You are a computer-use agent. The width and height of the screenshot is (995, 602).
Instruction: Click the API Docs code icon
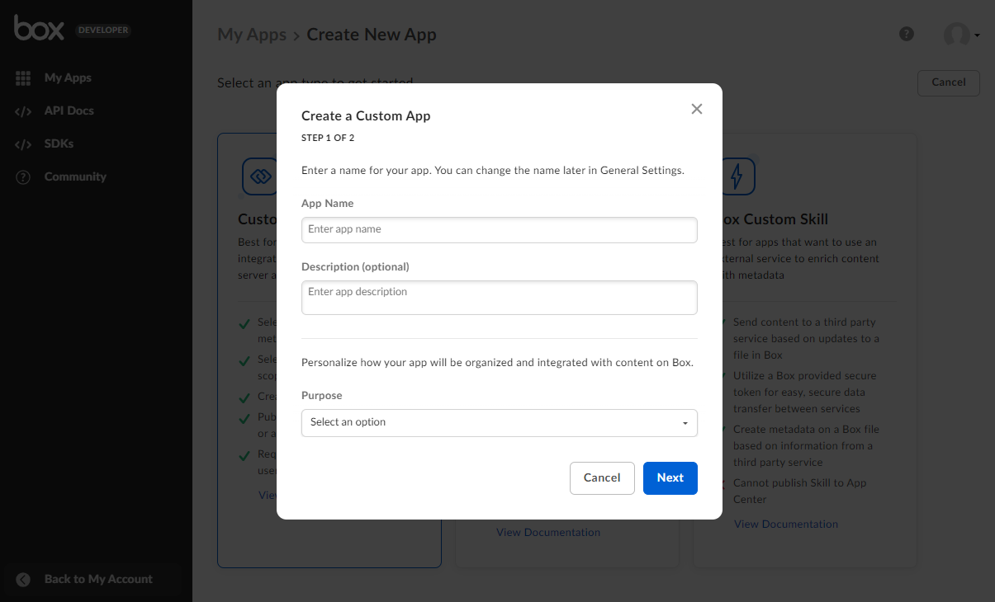[23, 111]
